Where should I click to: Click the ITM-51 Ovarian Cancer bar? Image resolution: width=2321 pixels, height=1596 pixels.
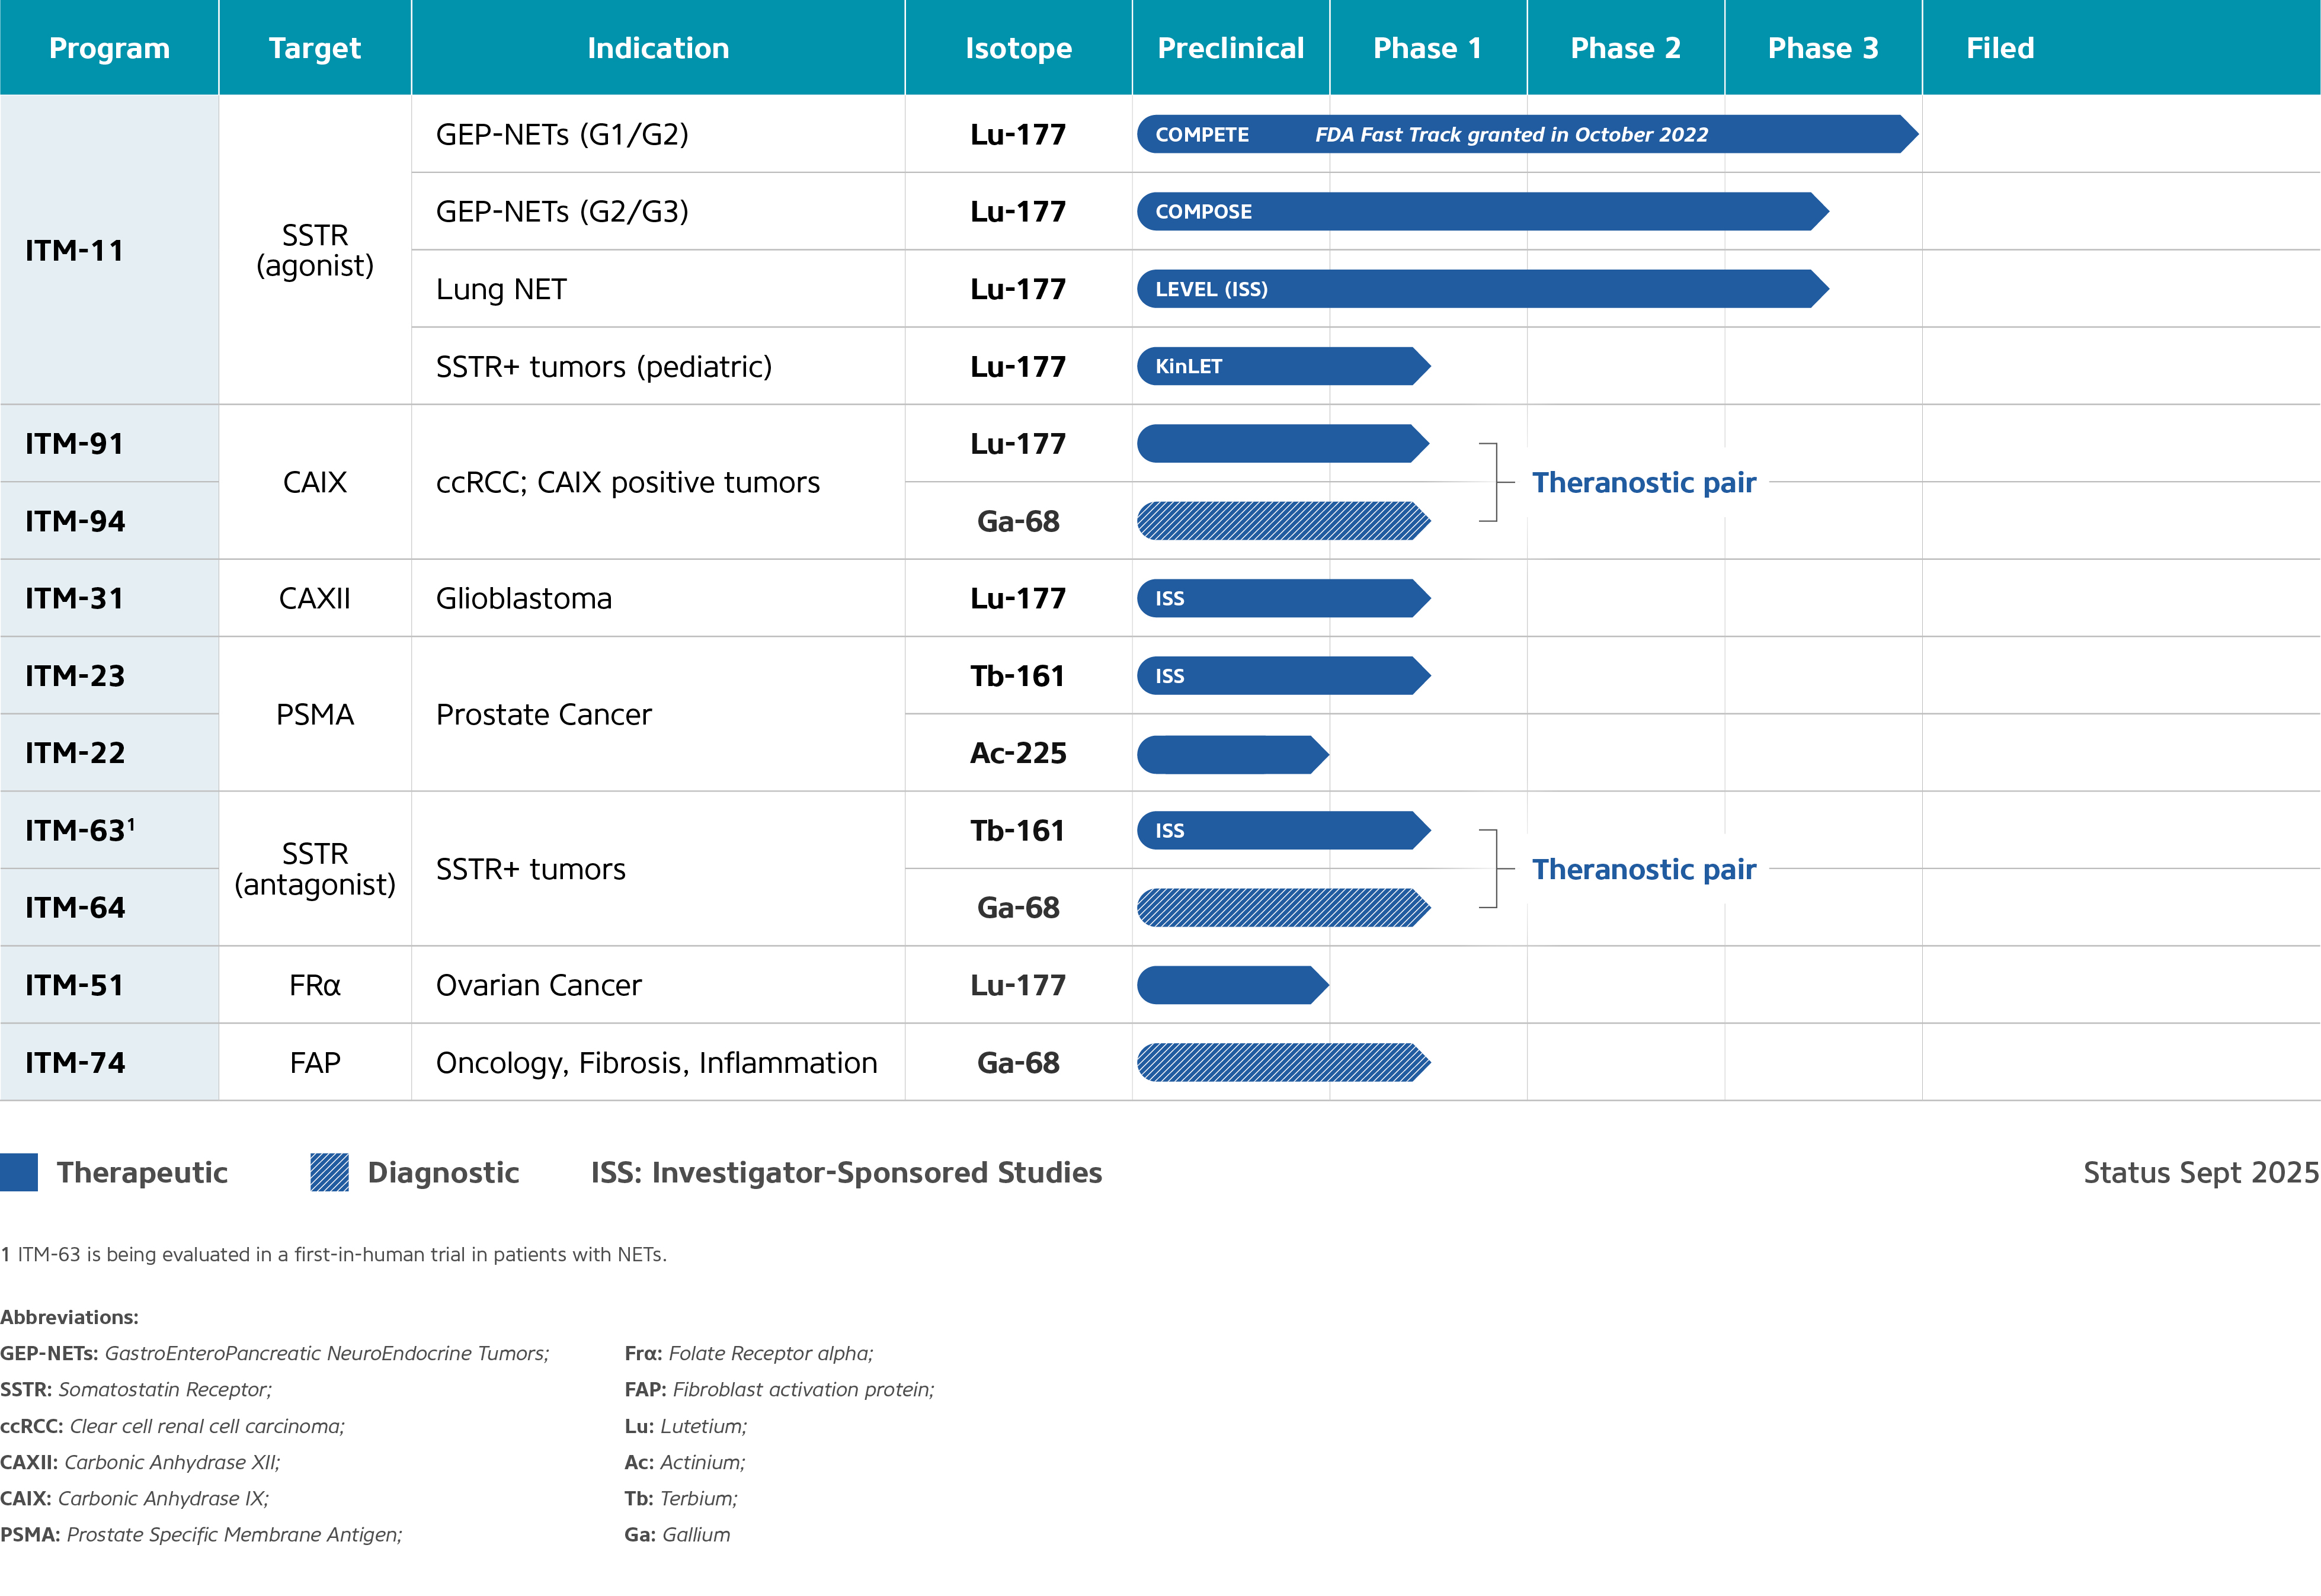tap(1232, 985)
